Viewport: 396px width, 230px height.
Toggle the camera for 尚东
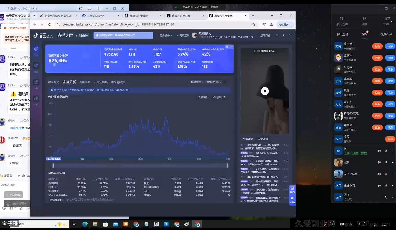379,162
